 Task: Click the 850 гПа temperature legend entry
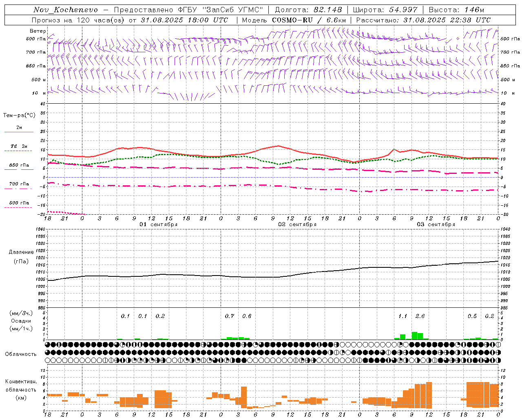pos(19,165)
